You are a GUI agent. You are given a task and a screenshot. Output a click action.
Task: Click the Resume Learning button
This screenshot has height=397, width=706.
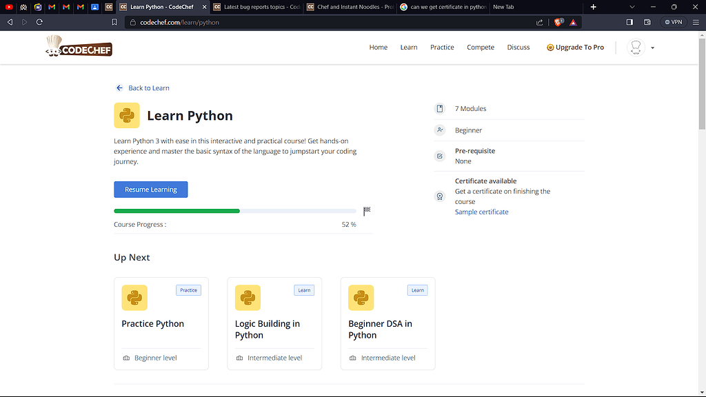click(150, 189)
